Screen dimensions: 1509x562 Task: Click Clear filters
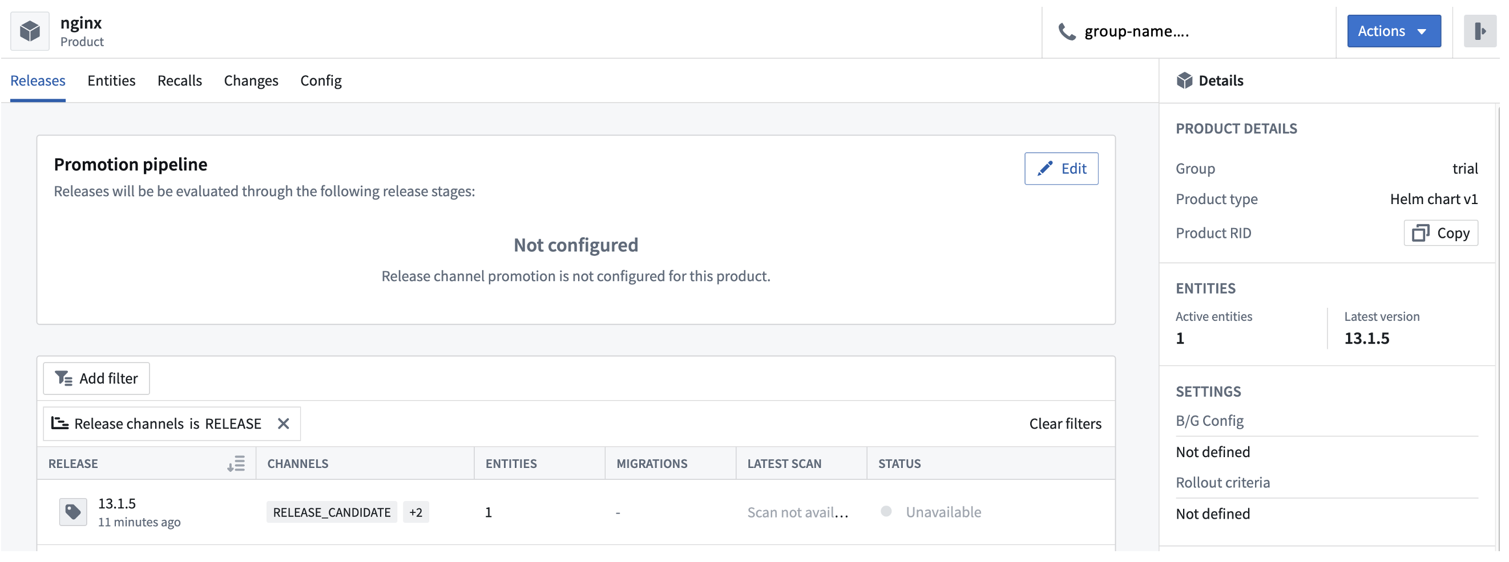tap(1065, 424)
